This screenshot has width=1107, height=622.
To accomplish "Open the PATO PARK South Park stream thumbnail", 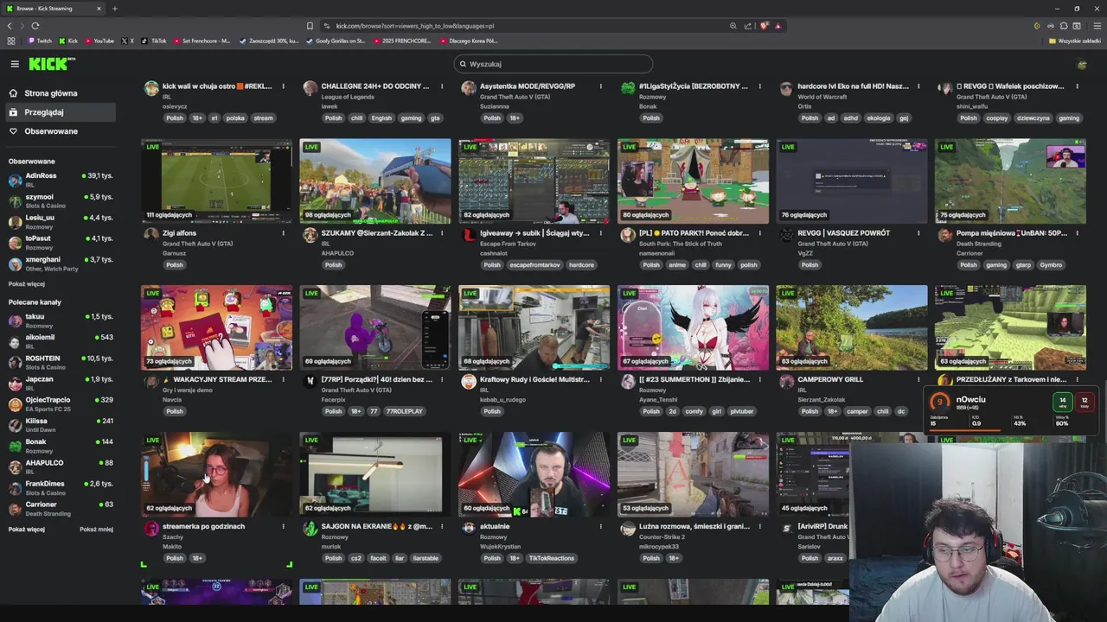I will point(693,181).
